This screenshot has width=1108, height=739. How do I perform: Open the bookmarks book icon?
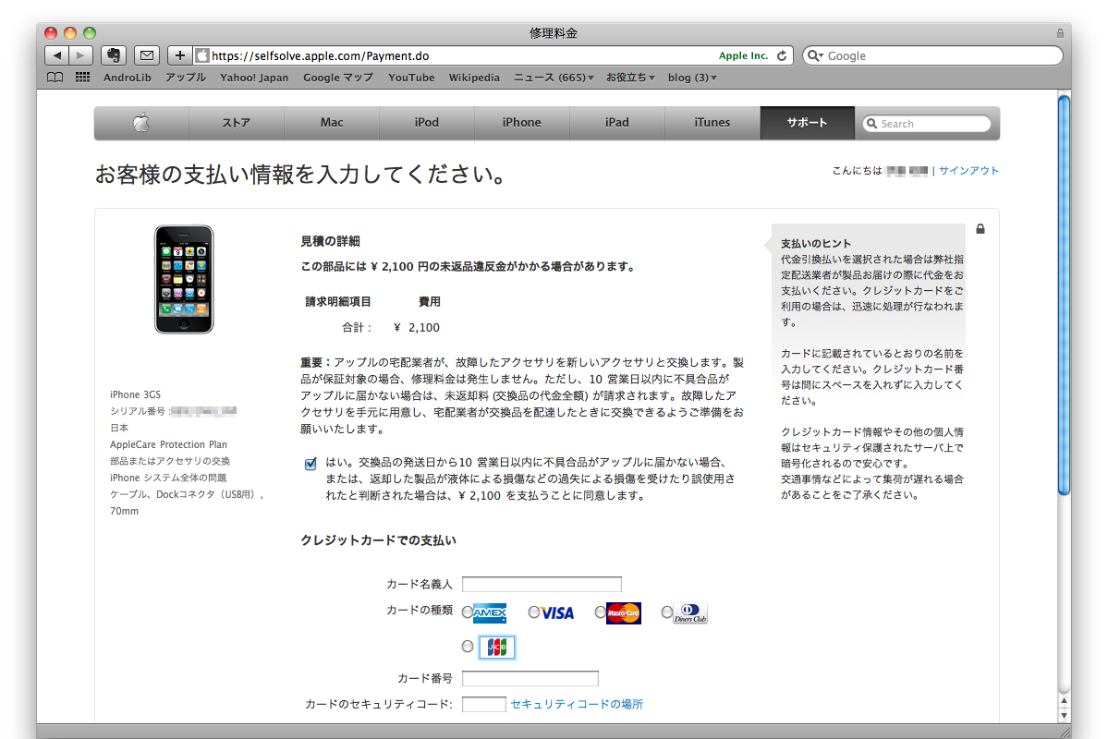55,78
